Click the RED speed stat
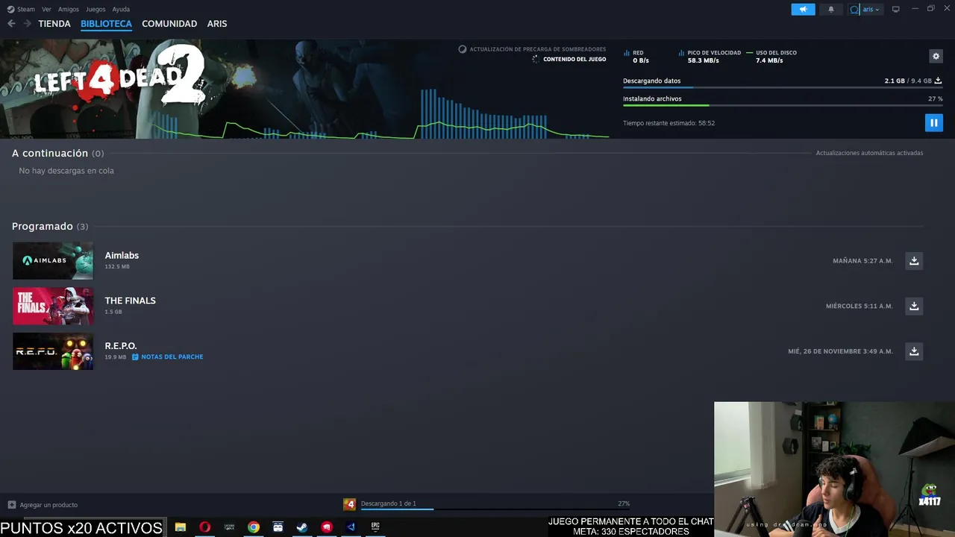Viewport: 955px width, 537px height. click(636, 57)
